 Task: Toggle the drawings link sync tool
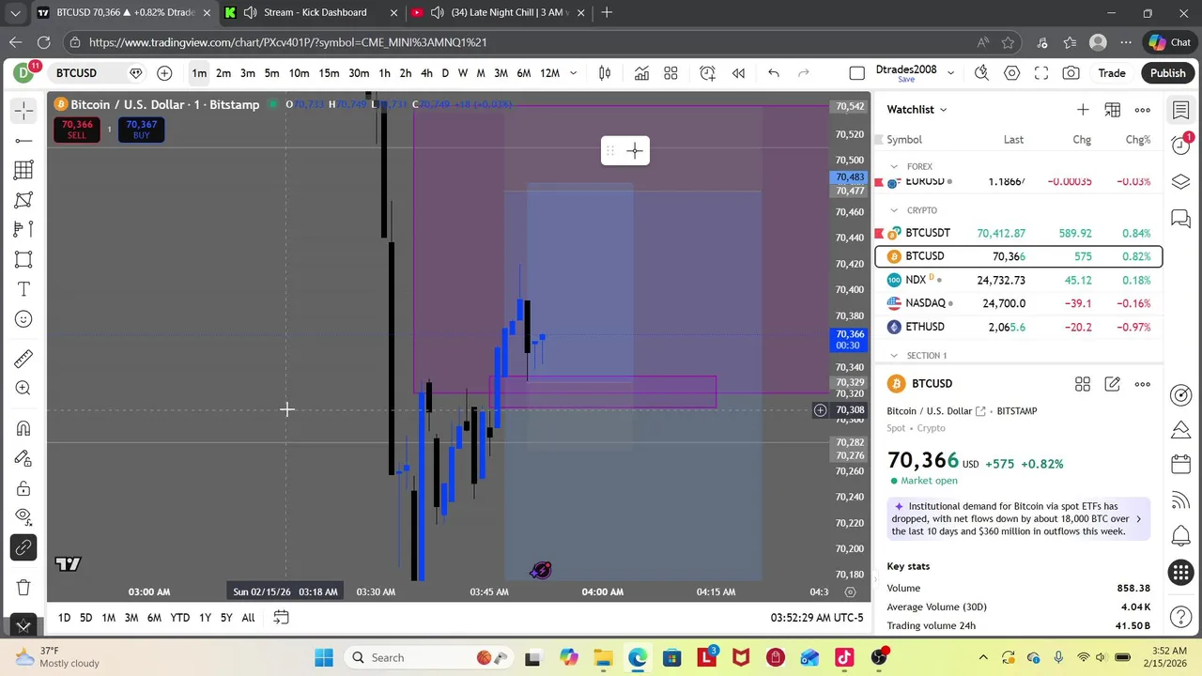[23, 547]
